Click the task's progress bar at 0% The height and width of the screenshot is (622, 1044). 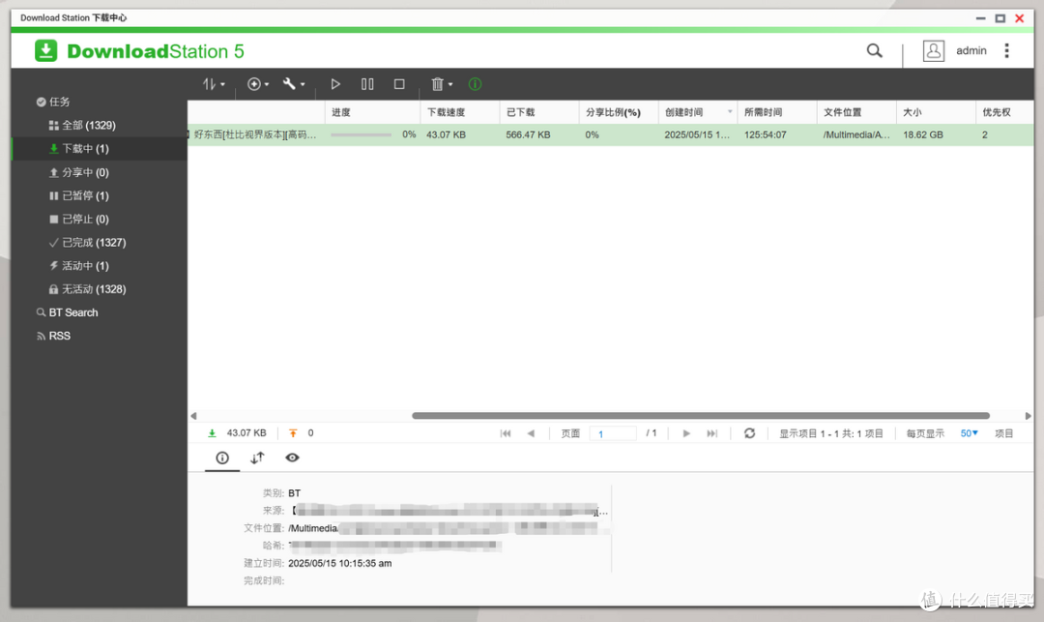(x=361, y=134)
